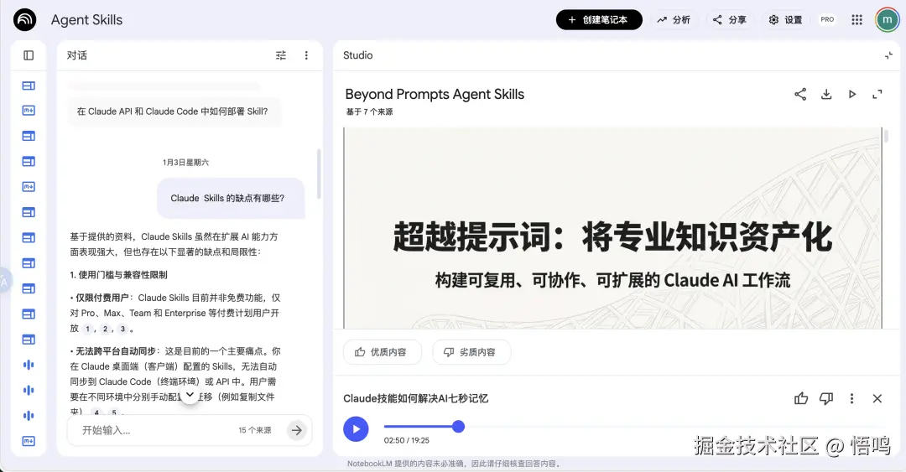906x472 pixels.
Task: Click the 1月3日星期六 date label
Action: coord(185,163)
